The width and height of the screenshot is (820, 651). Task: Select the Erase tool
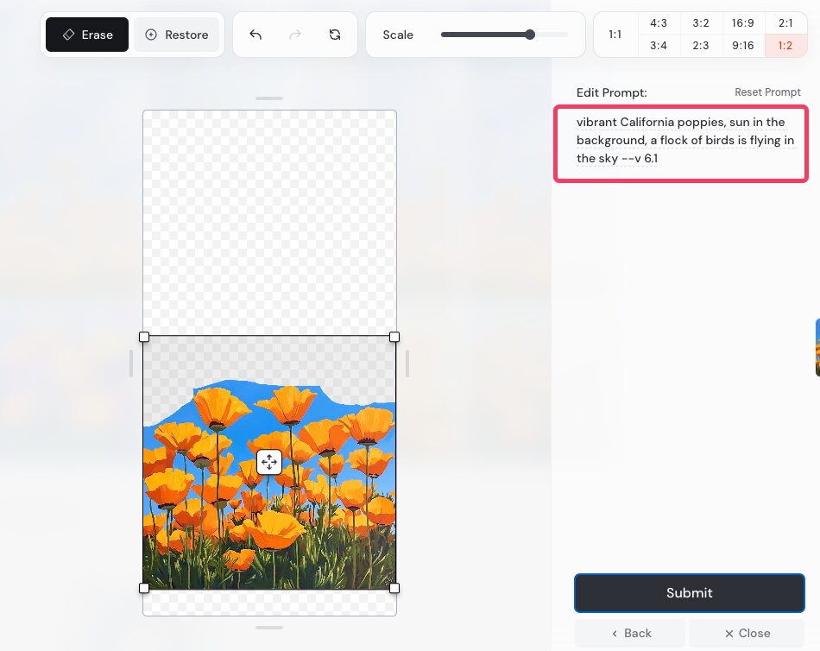pyautogui.click(x=87, y=35)
